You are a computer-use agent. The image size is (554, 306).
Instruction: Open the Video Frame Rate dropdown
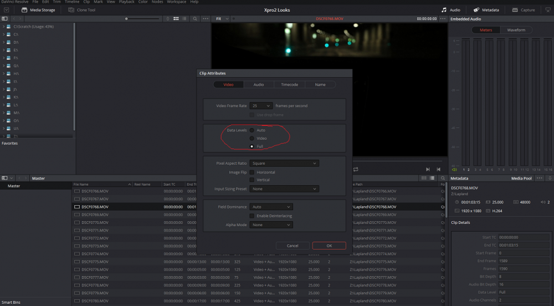(x=261, y=106)
